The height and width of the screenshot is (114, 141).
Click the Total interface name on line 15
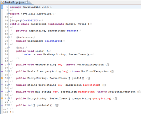(x=82, y=24)
